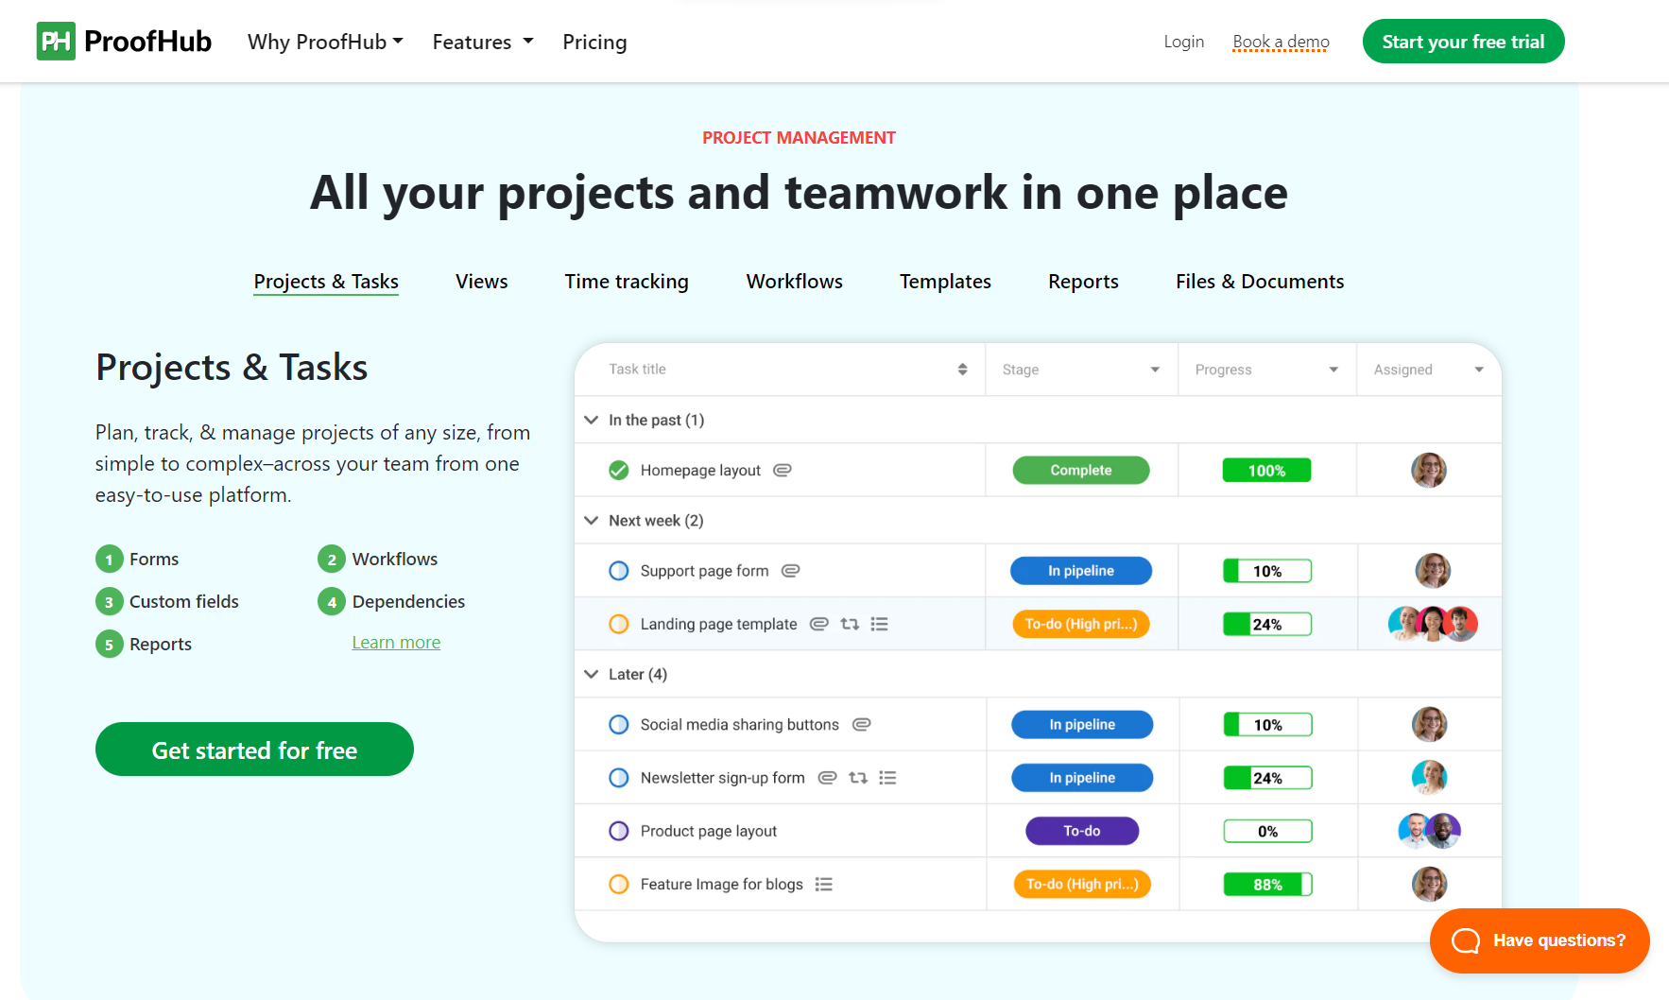Image resolution: width=1669 pixels, height=1000 pixels.
Task: Open the Progress column filter dropdown
Action: click(1333, 370)
